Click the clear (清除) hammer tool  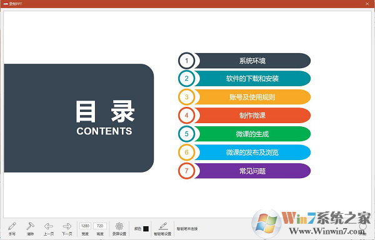pos(30,229)
